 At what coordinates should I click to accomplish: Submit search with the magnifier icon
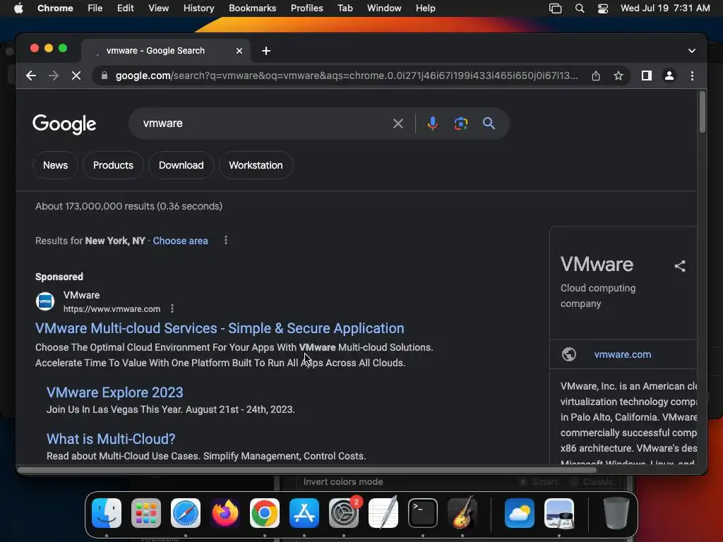[489, 124]
